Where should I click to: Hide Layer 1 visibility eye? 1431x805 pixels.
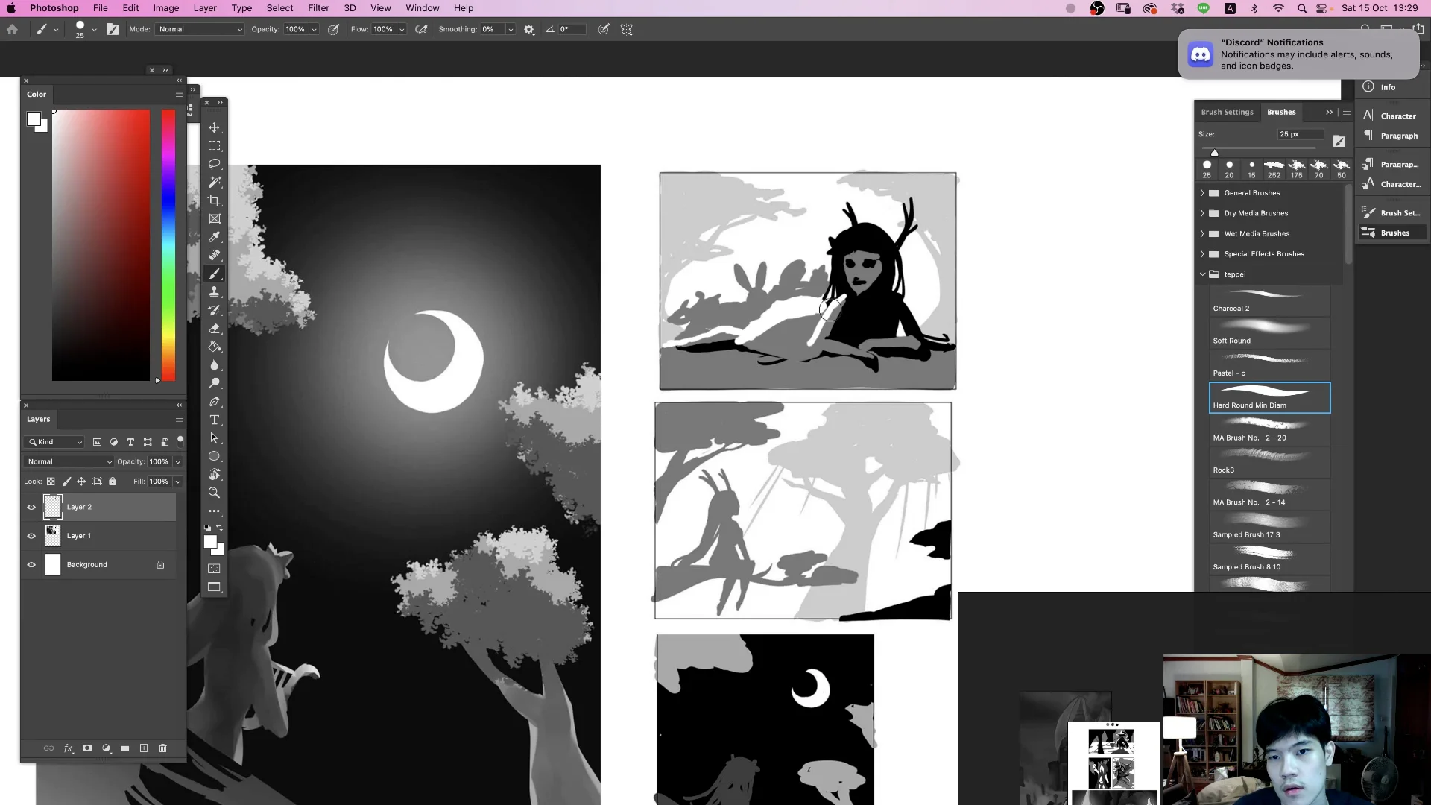[31, 536]
